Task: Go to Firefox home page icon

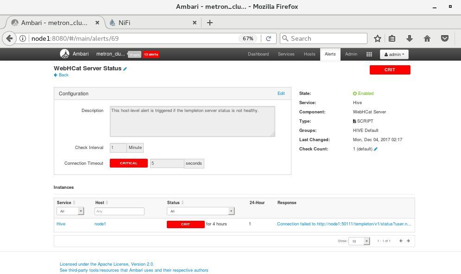Action: point(427,38)
